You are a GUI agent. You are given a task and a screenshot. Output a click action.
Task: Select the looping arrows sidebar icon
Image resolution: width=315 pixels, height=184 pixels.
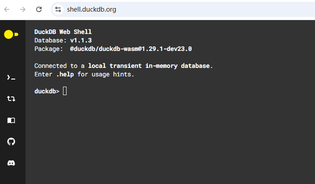point(11,99)
